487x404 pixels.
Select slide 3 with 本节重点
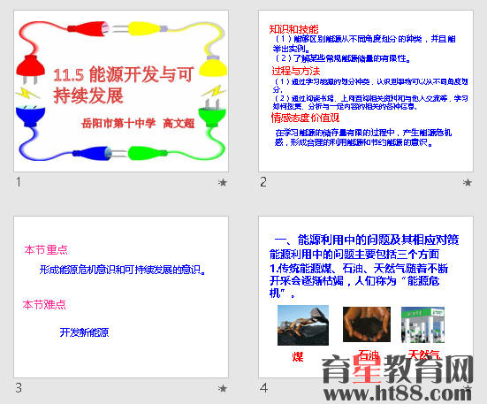(121, 297)
